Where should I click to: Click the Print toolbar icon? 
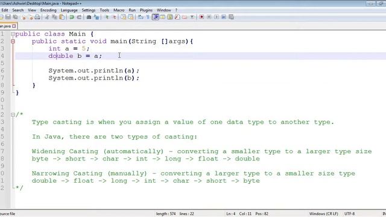[x=37, y=17]
